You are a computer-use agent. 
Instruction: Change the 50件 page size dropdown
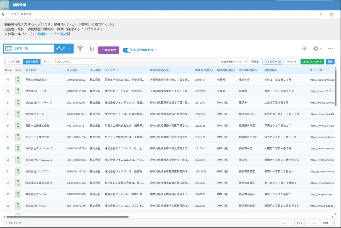tap(327, 223)
